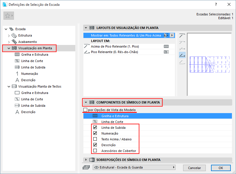The width and height of the screenshot is (236, 174).
Task: Uncheck Numeração component
Action: [x=95, y=133]
